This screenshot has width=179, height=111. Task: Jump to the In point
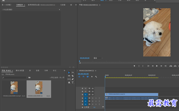[148, 66]
